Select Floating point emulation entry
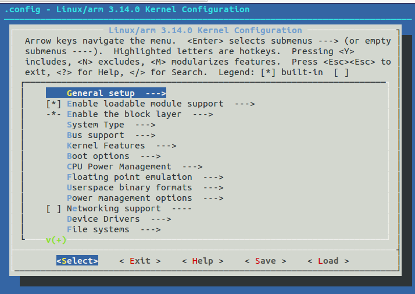 [145, 177]
